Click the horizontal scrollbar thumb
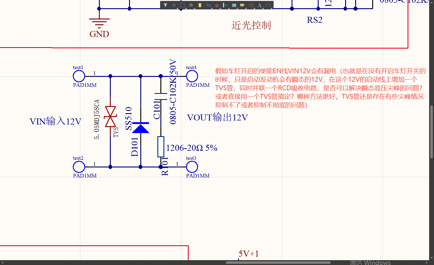 pos(278,263)
